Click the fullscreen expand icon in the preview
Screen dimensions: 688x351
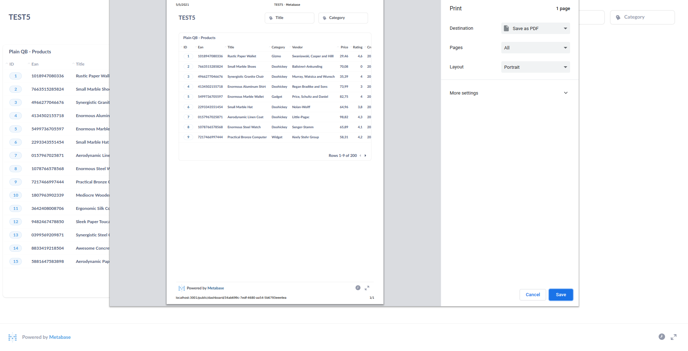(367, 288)
